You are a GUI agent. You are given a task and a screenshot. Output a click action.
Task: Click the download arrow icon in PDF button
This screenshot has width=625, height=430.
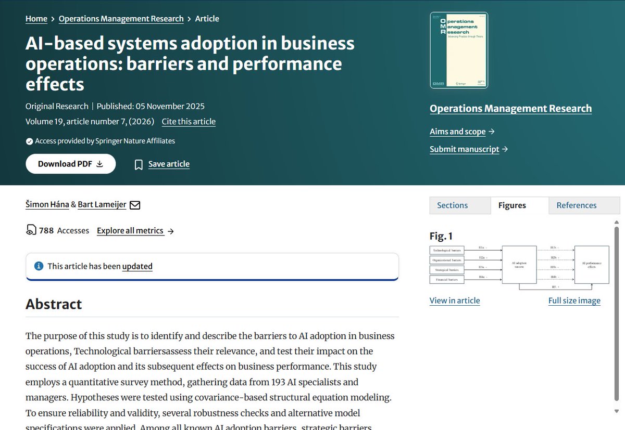(x=99, y=164)
